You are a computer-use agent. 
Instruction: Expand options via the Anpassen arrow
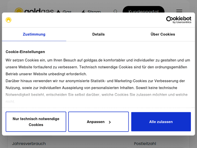(110, 122)
